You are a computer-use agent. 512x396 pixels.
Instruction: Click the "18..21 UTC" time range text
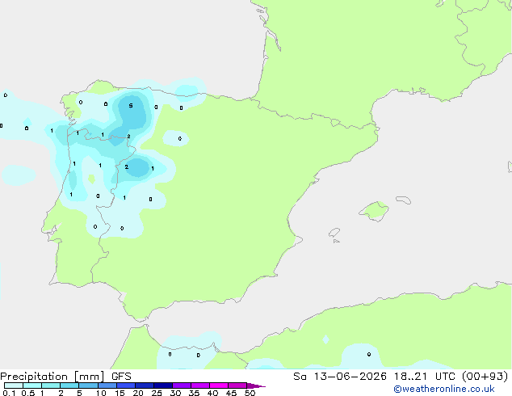[425, 377]
